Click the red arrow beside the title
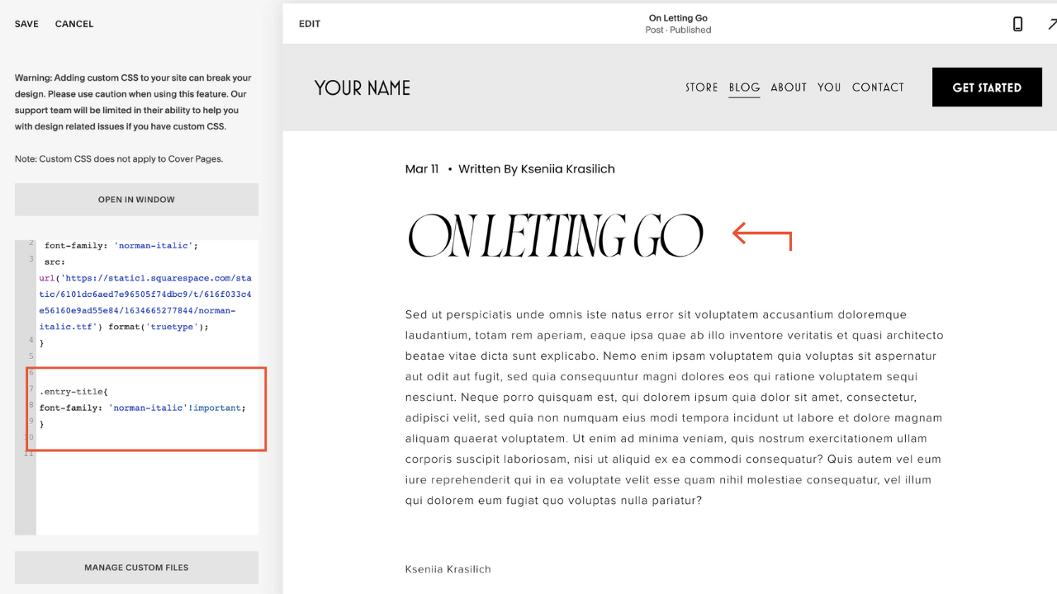The image size is (1057, 594). click(x=762, y=236)
